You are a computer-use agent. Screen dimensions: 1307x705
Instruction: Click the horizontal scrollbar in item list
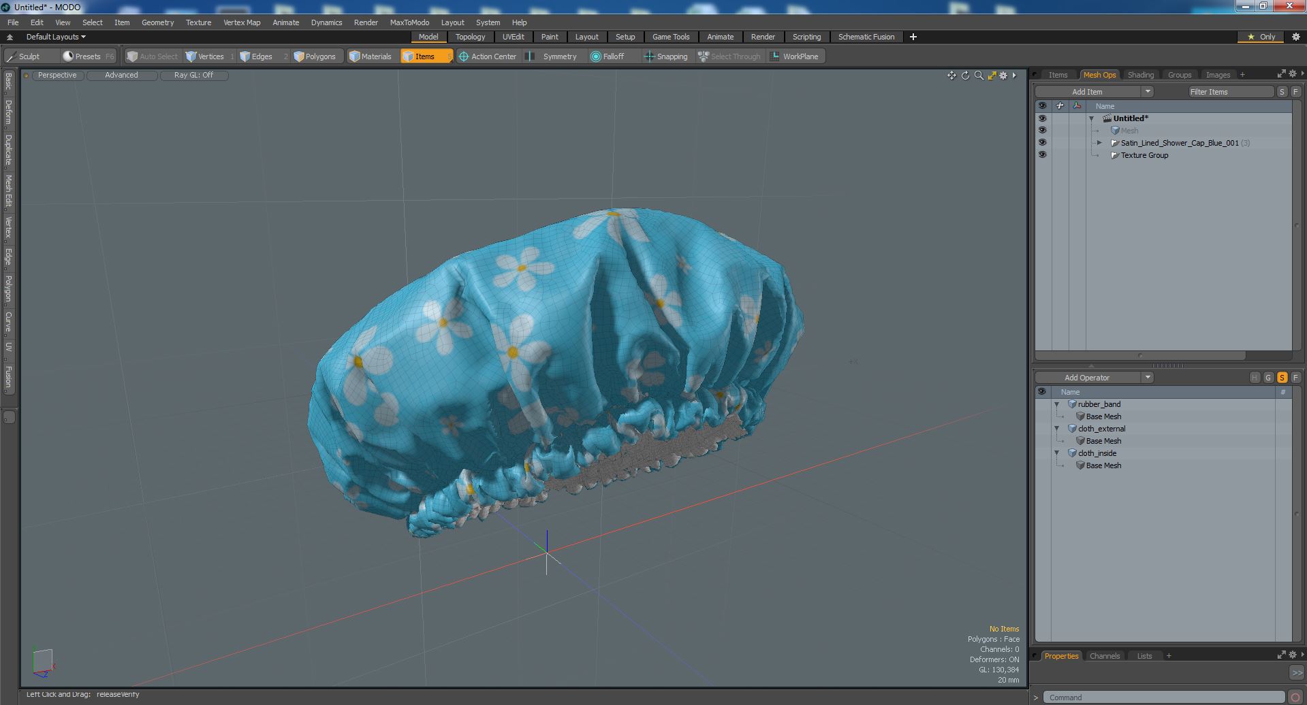tap(1140, 356)
